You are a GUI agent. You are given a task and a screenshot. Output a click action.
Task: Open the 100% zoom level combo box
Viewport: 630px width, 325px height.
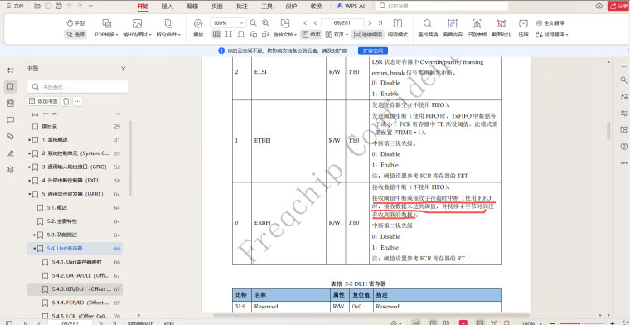(228, 23)
